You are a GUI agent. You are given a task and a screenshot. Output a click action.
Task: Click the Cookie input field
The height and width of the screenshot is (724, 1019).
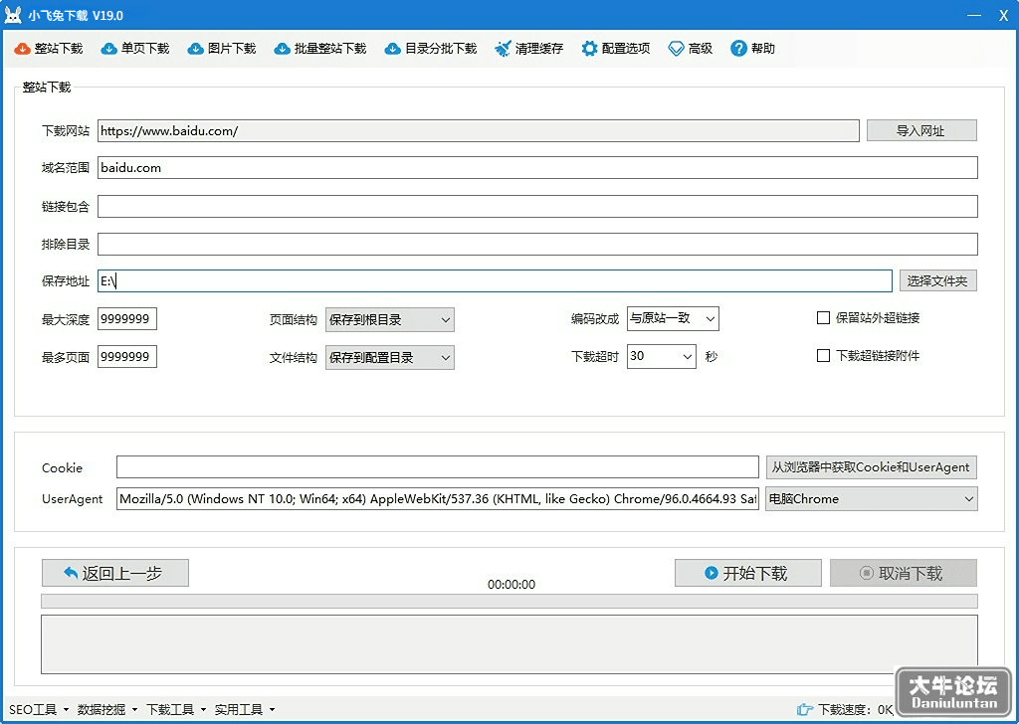438,466
